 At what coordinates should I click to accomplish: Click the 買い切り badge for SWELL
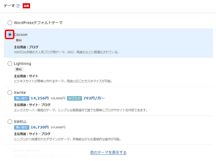[x=21, y=127]
